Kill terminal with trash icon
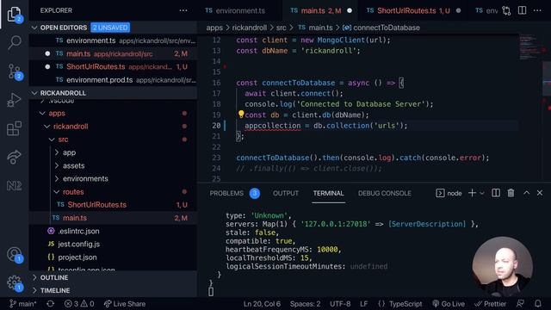The width and height of the screenshot is (551, 310). (511, 193)
